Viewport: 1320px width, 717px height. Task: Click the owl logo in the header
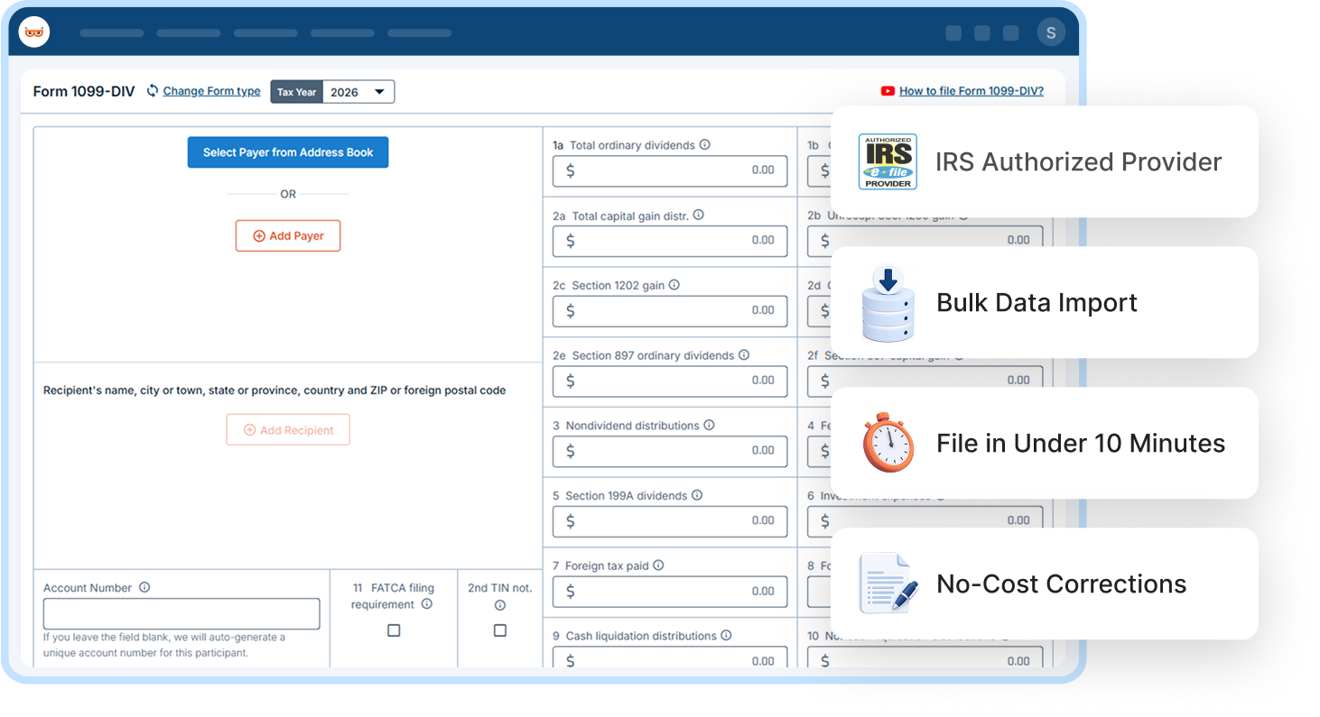[x=34, y=32]
